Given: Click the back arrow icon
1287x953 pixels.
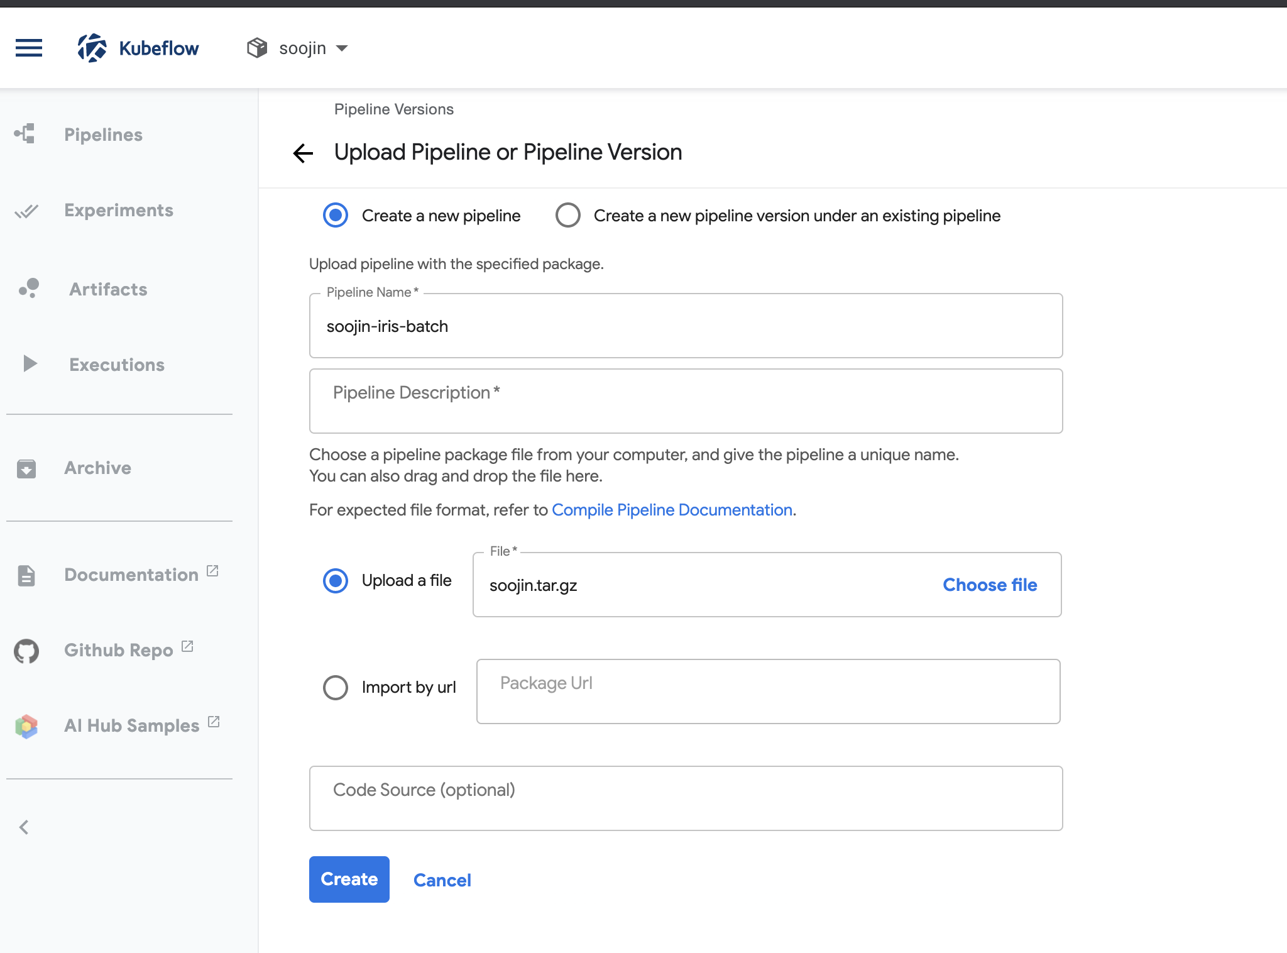Looking at the screenshot, I should tap(303, 153).
